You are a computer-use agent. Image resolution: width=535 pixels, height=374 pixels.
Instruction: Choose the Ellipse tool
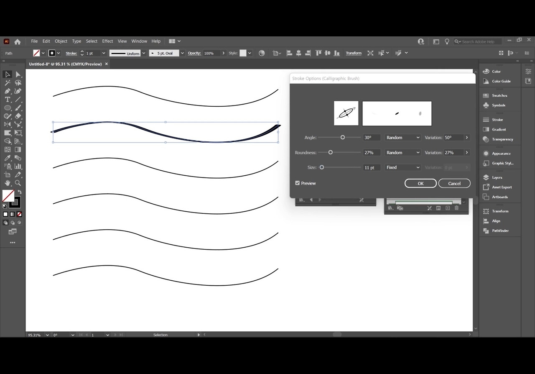[x=8, y=108]
